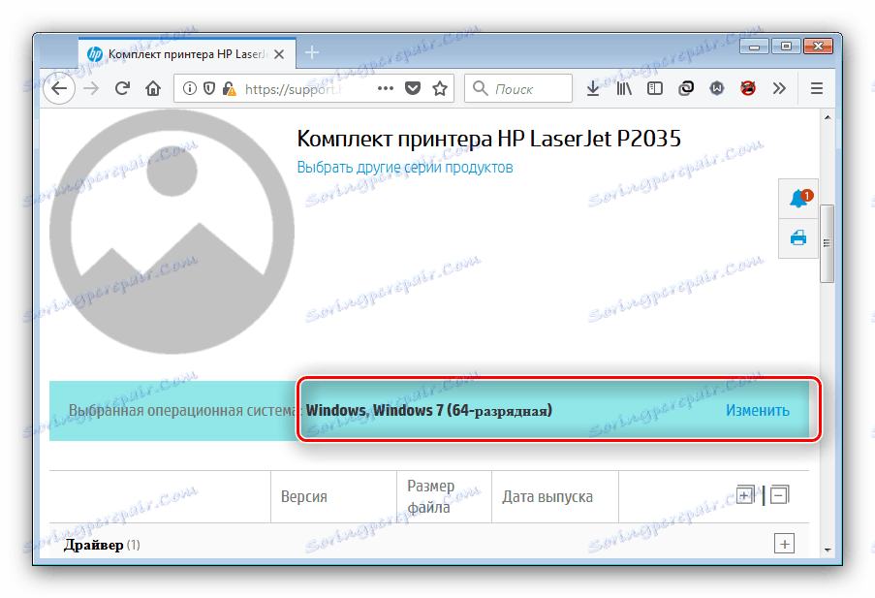Click the address bar URL field
This screenshot has height=598, width=875.
tap(314, 88)
